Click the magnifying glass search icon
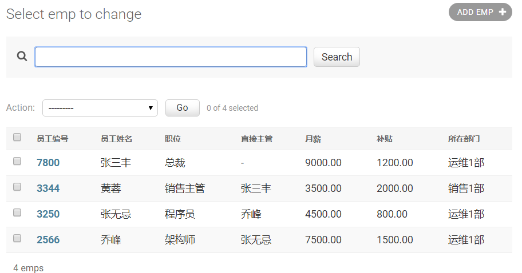This screenshot has height=273, width=522. [x=22, y=57]
